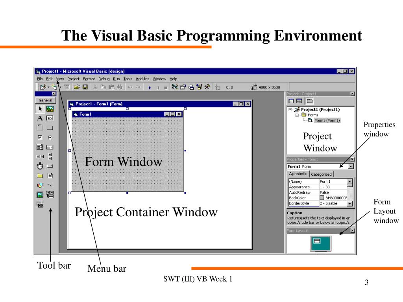Switch to the Categorized properties tab
Viewport: 403px width, 302px height.
(x=321, y=174)
